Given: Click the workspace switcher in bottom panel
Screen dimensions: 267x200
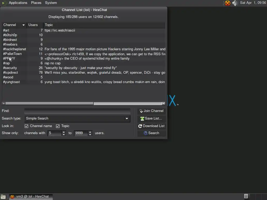Looking at the screenshot, I should coord(246,196).
